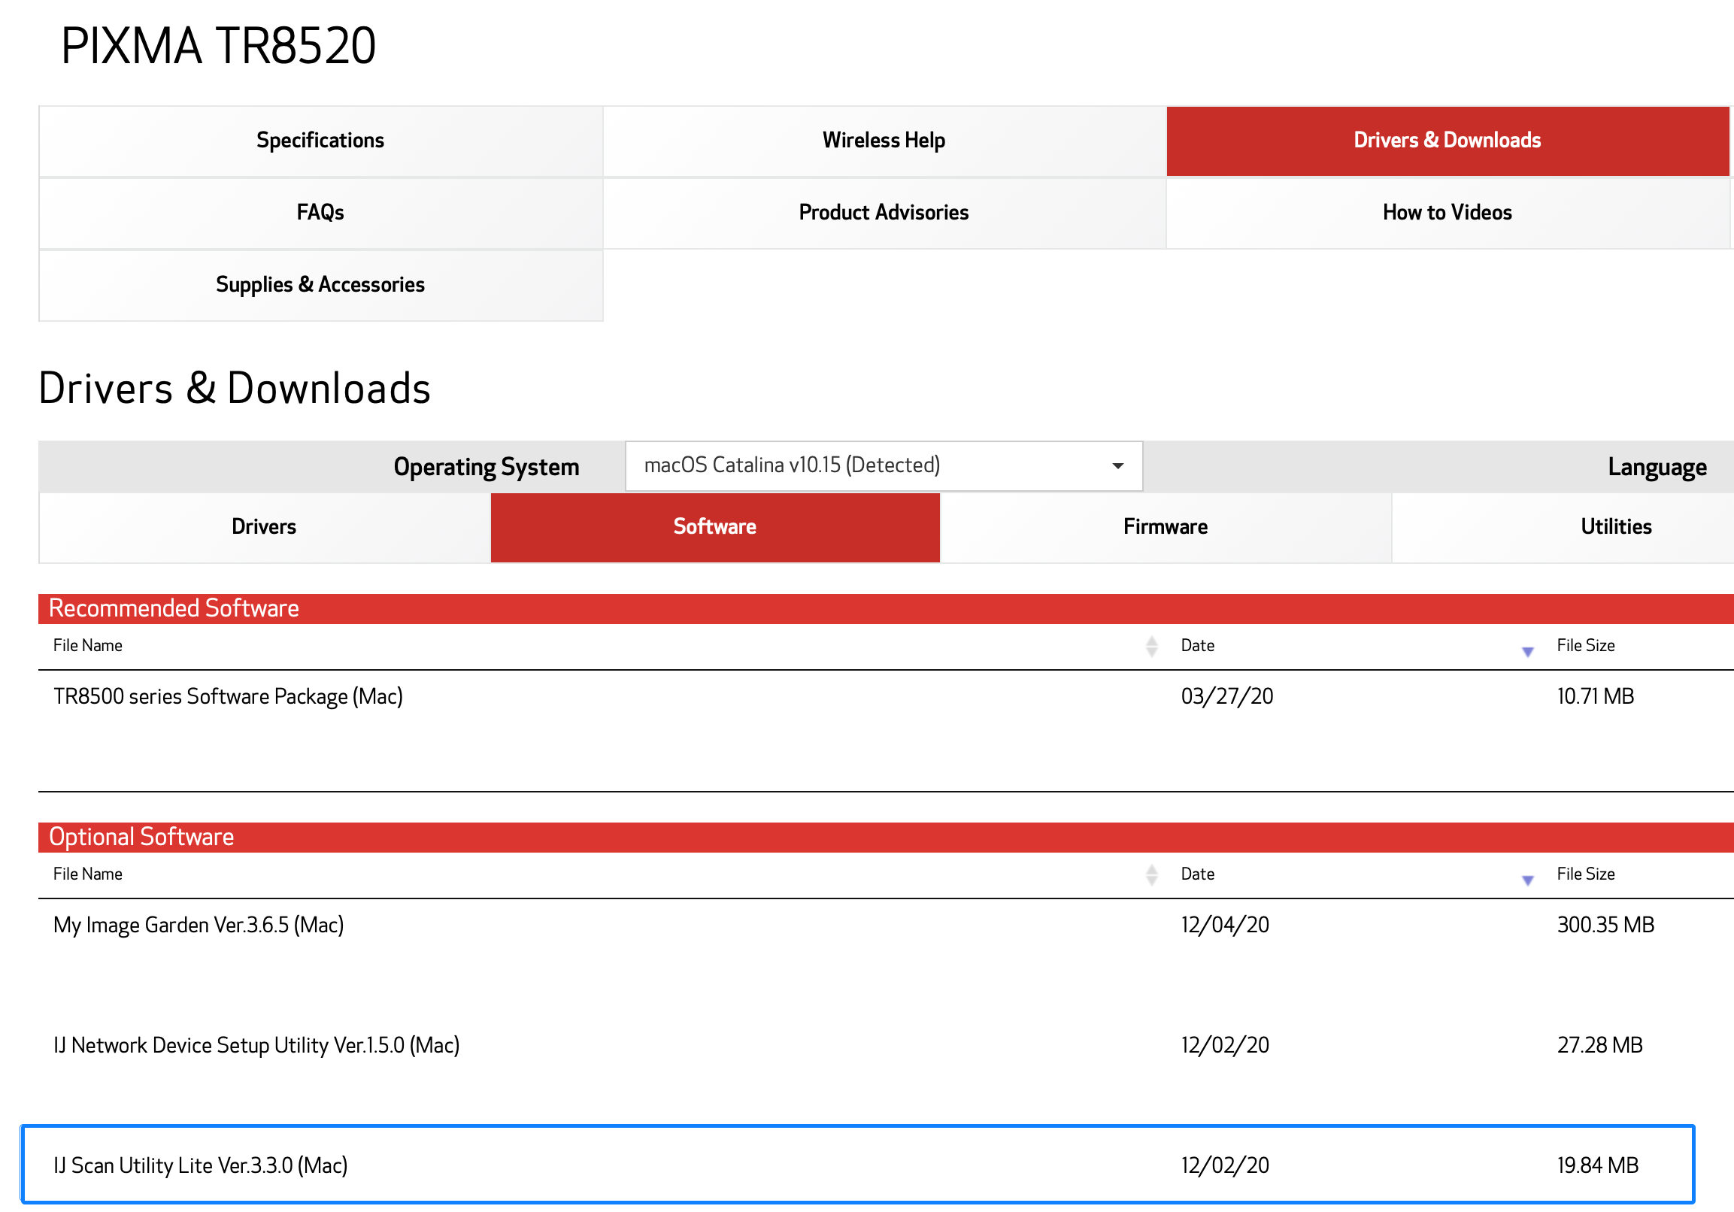
Task: Click the IJ Scan Utility Lite row
Action: 200,1165
